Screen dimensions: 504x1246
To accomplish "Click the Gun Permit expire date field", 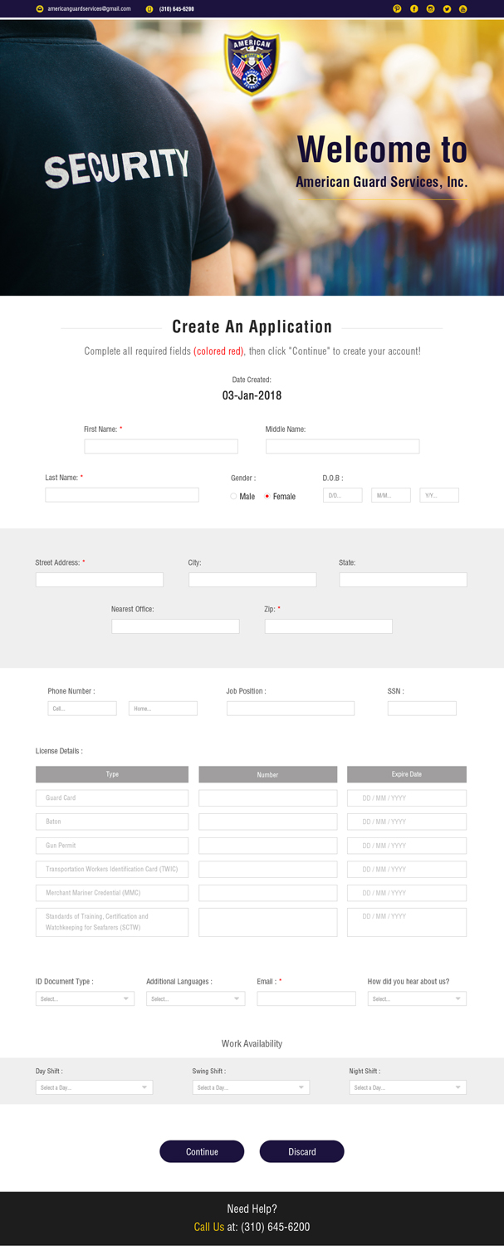I will click(x=407, y=846).
